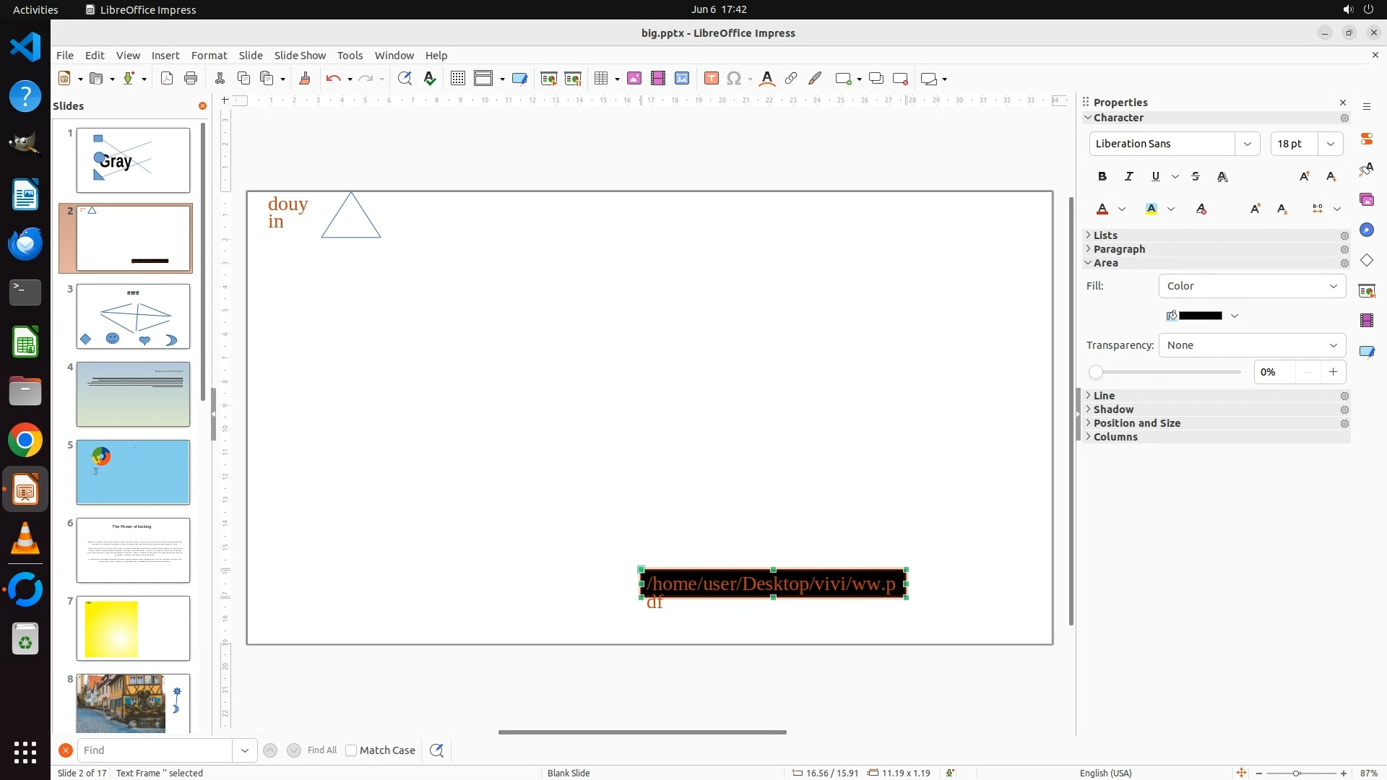Open the font size dropdown
The image size is (1387, 780).
point(1330,144)
